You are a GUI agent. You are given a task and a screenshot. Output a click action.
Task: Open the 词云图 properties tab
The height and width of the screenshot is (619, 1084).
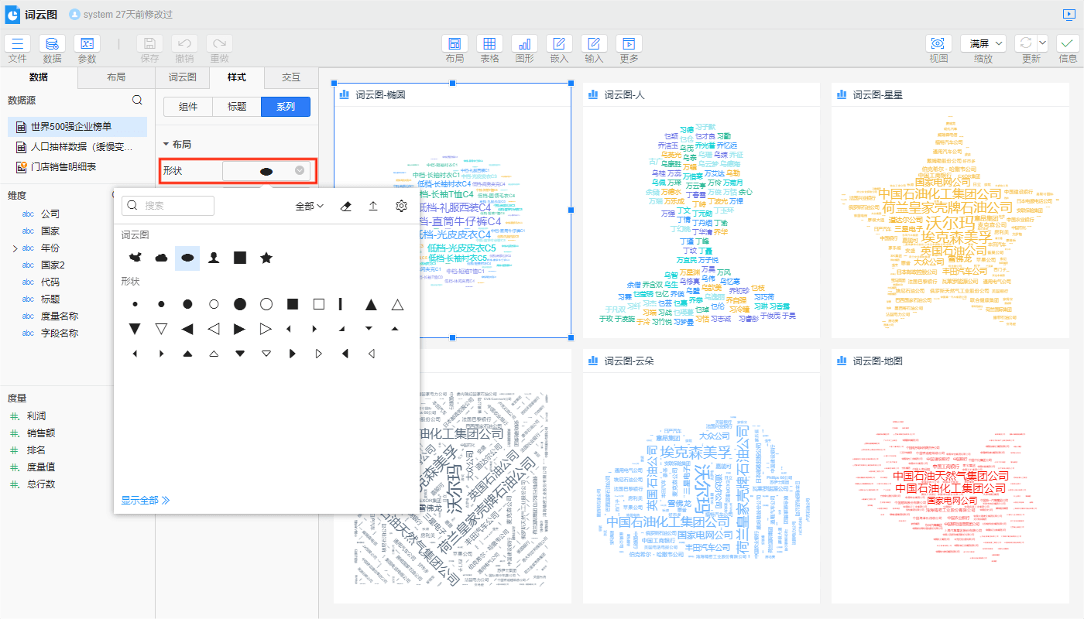tap(183, 77)
